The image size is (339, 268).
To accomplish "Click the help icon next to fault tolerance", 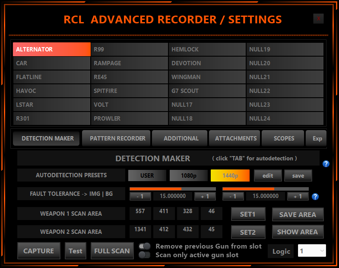I will (x=315, y=197).
